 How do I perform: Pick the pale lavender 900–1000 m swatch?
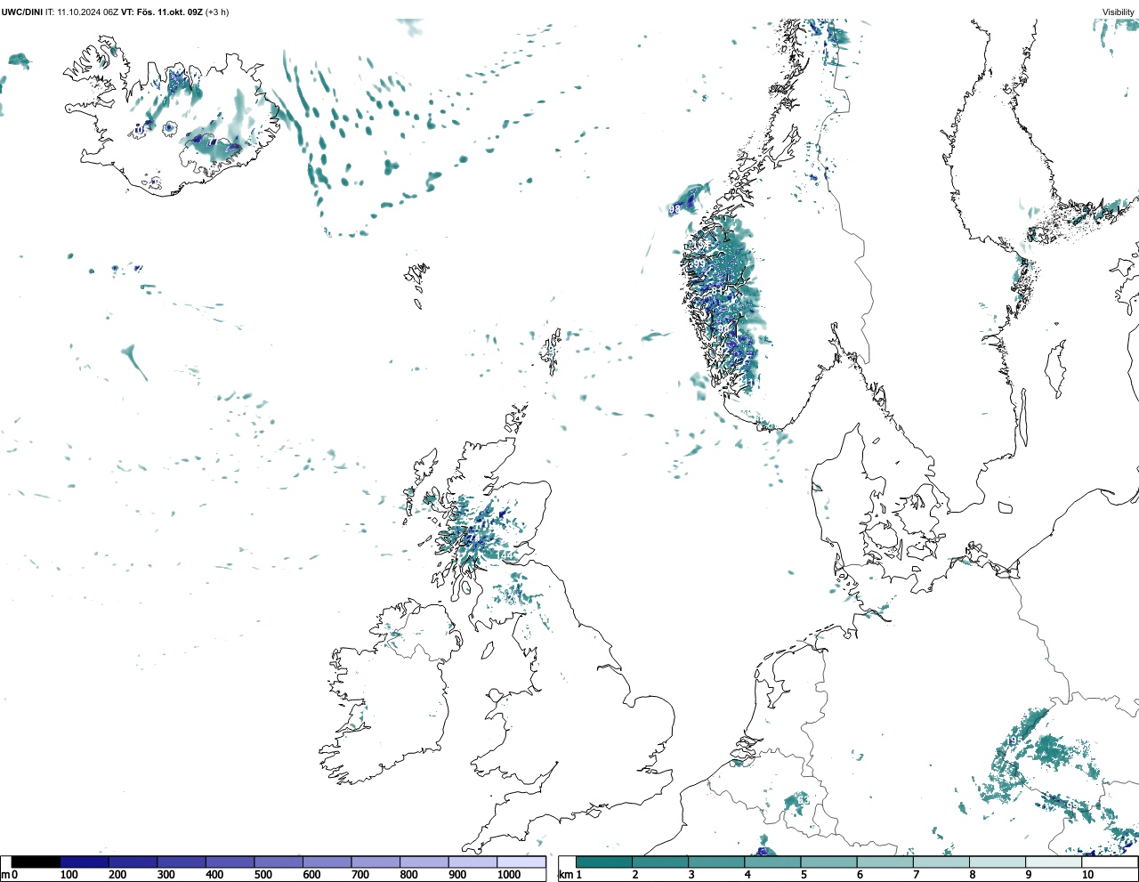click(x=473, y=862)
